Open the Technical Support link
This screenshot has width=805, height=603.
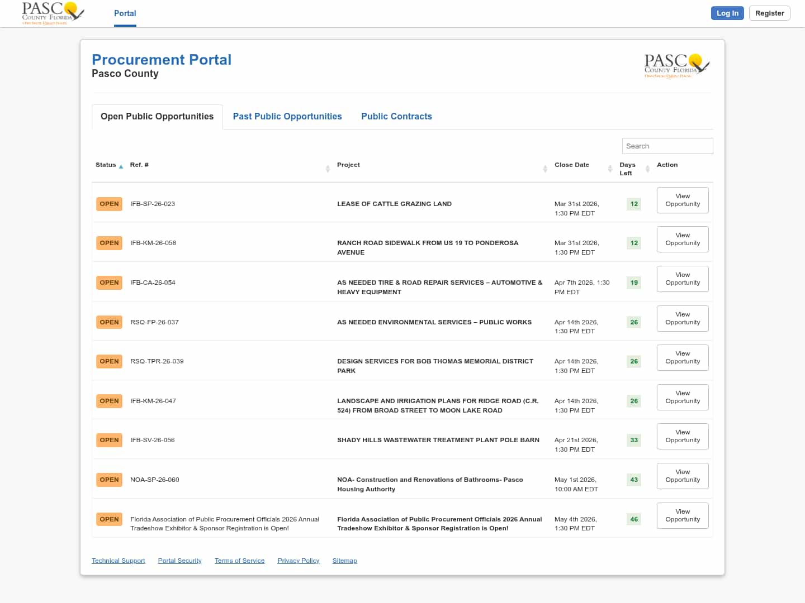pos(118,561)
